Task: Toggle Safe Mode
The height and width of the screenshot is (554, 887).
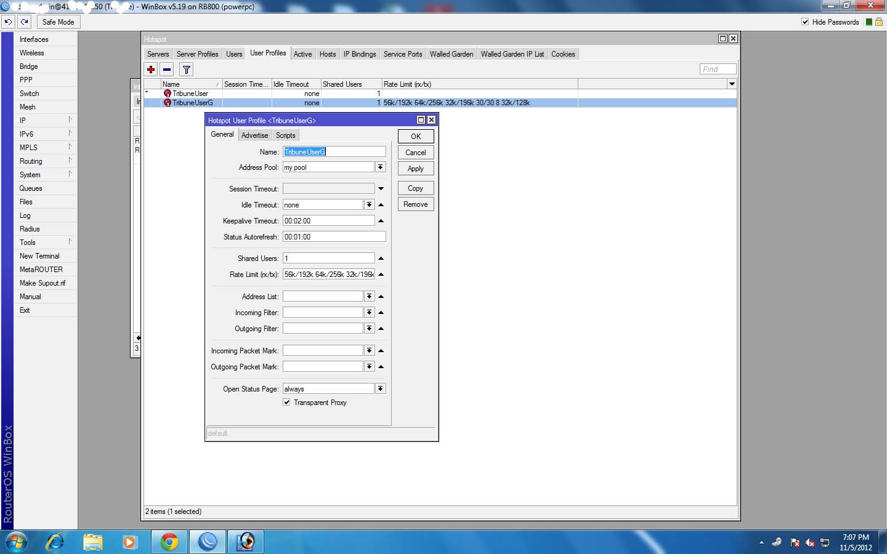Action: (58, 22)
